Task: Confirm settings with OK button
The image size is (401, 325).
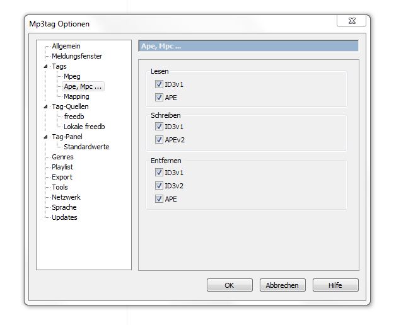Action: tap(230, 285)
